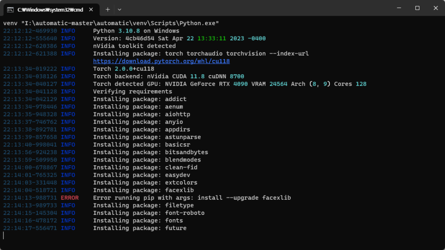The image size is (445, 250).
Task: Click the venv Python.exe path line
Action: point(111,23)
